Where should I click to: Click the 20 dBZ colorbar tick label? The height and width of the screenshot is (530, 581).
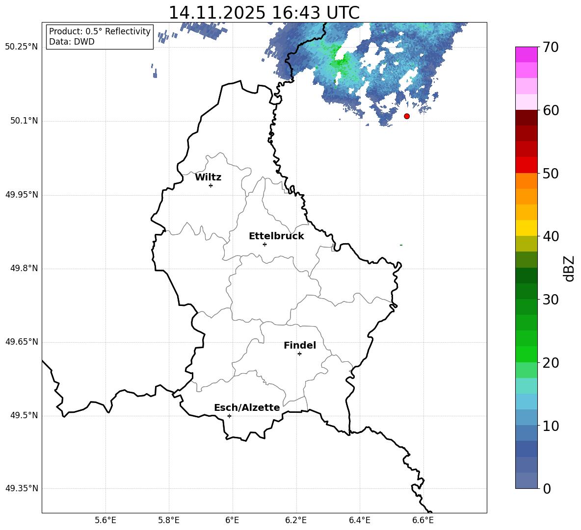coord(551,363)
